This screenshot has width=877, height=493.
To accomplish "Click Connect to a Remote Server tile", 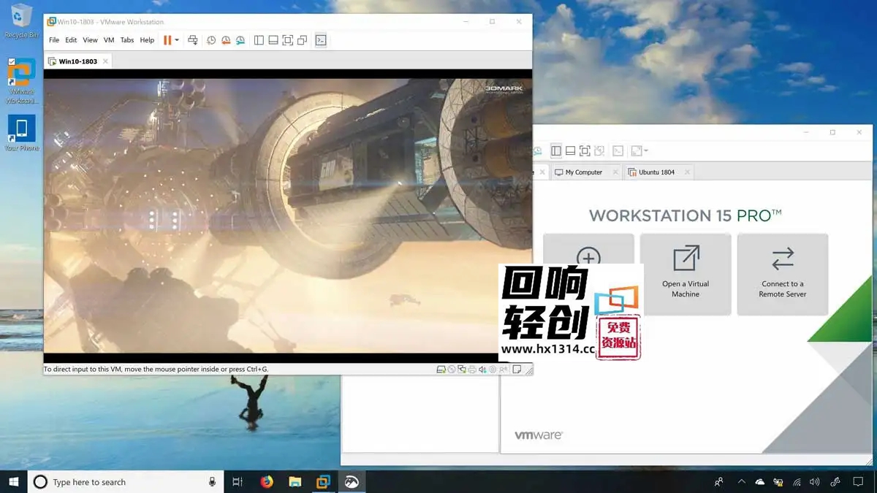I will [783, 274].
